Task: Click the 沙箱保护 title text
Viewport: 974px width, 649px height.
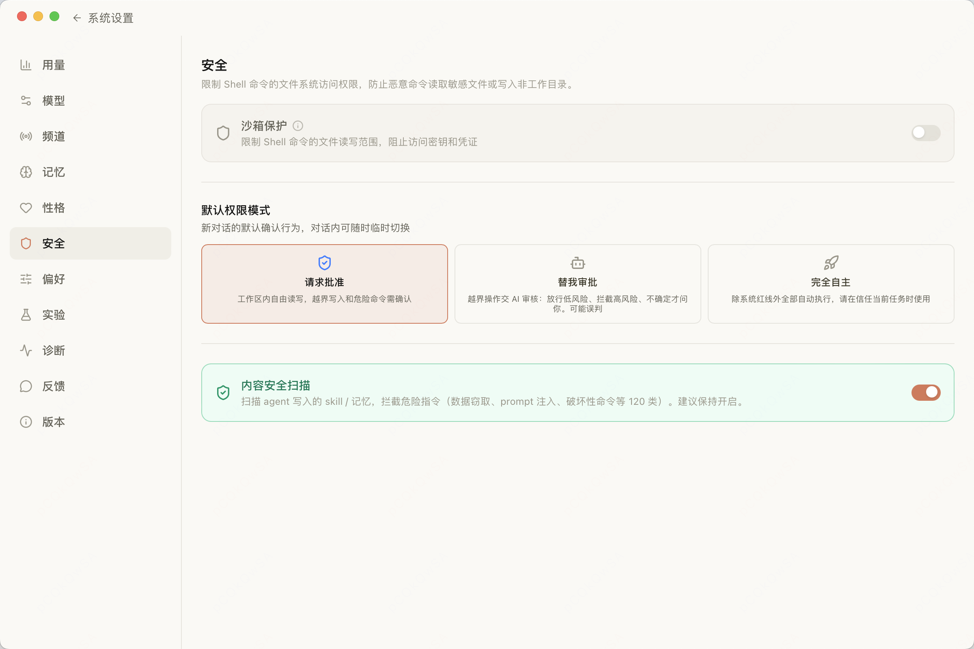Action: click(x=264, y=125)
